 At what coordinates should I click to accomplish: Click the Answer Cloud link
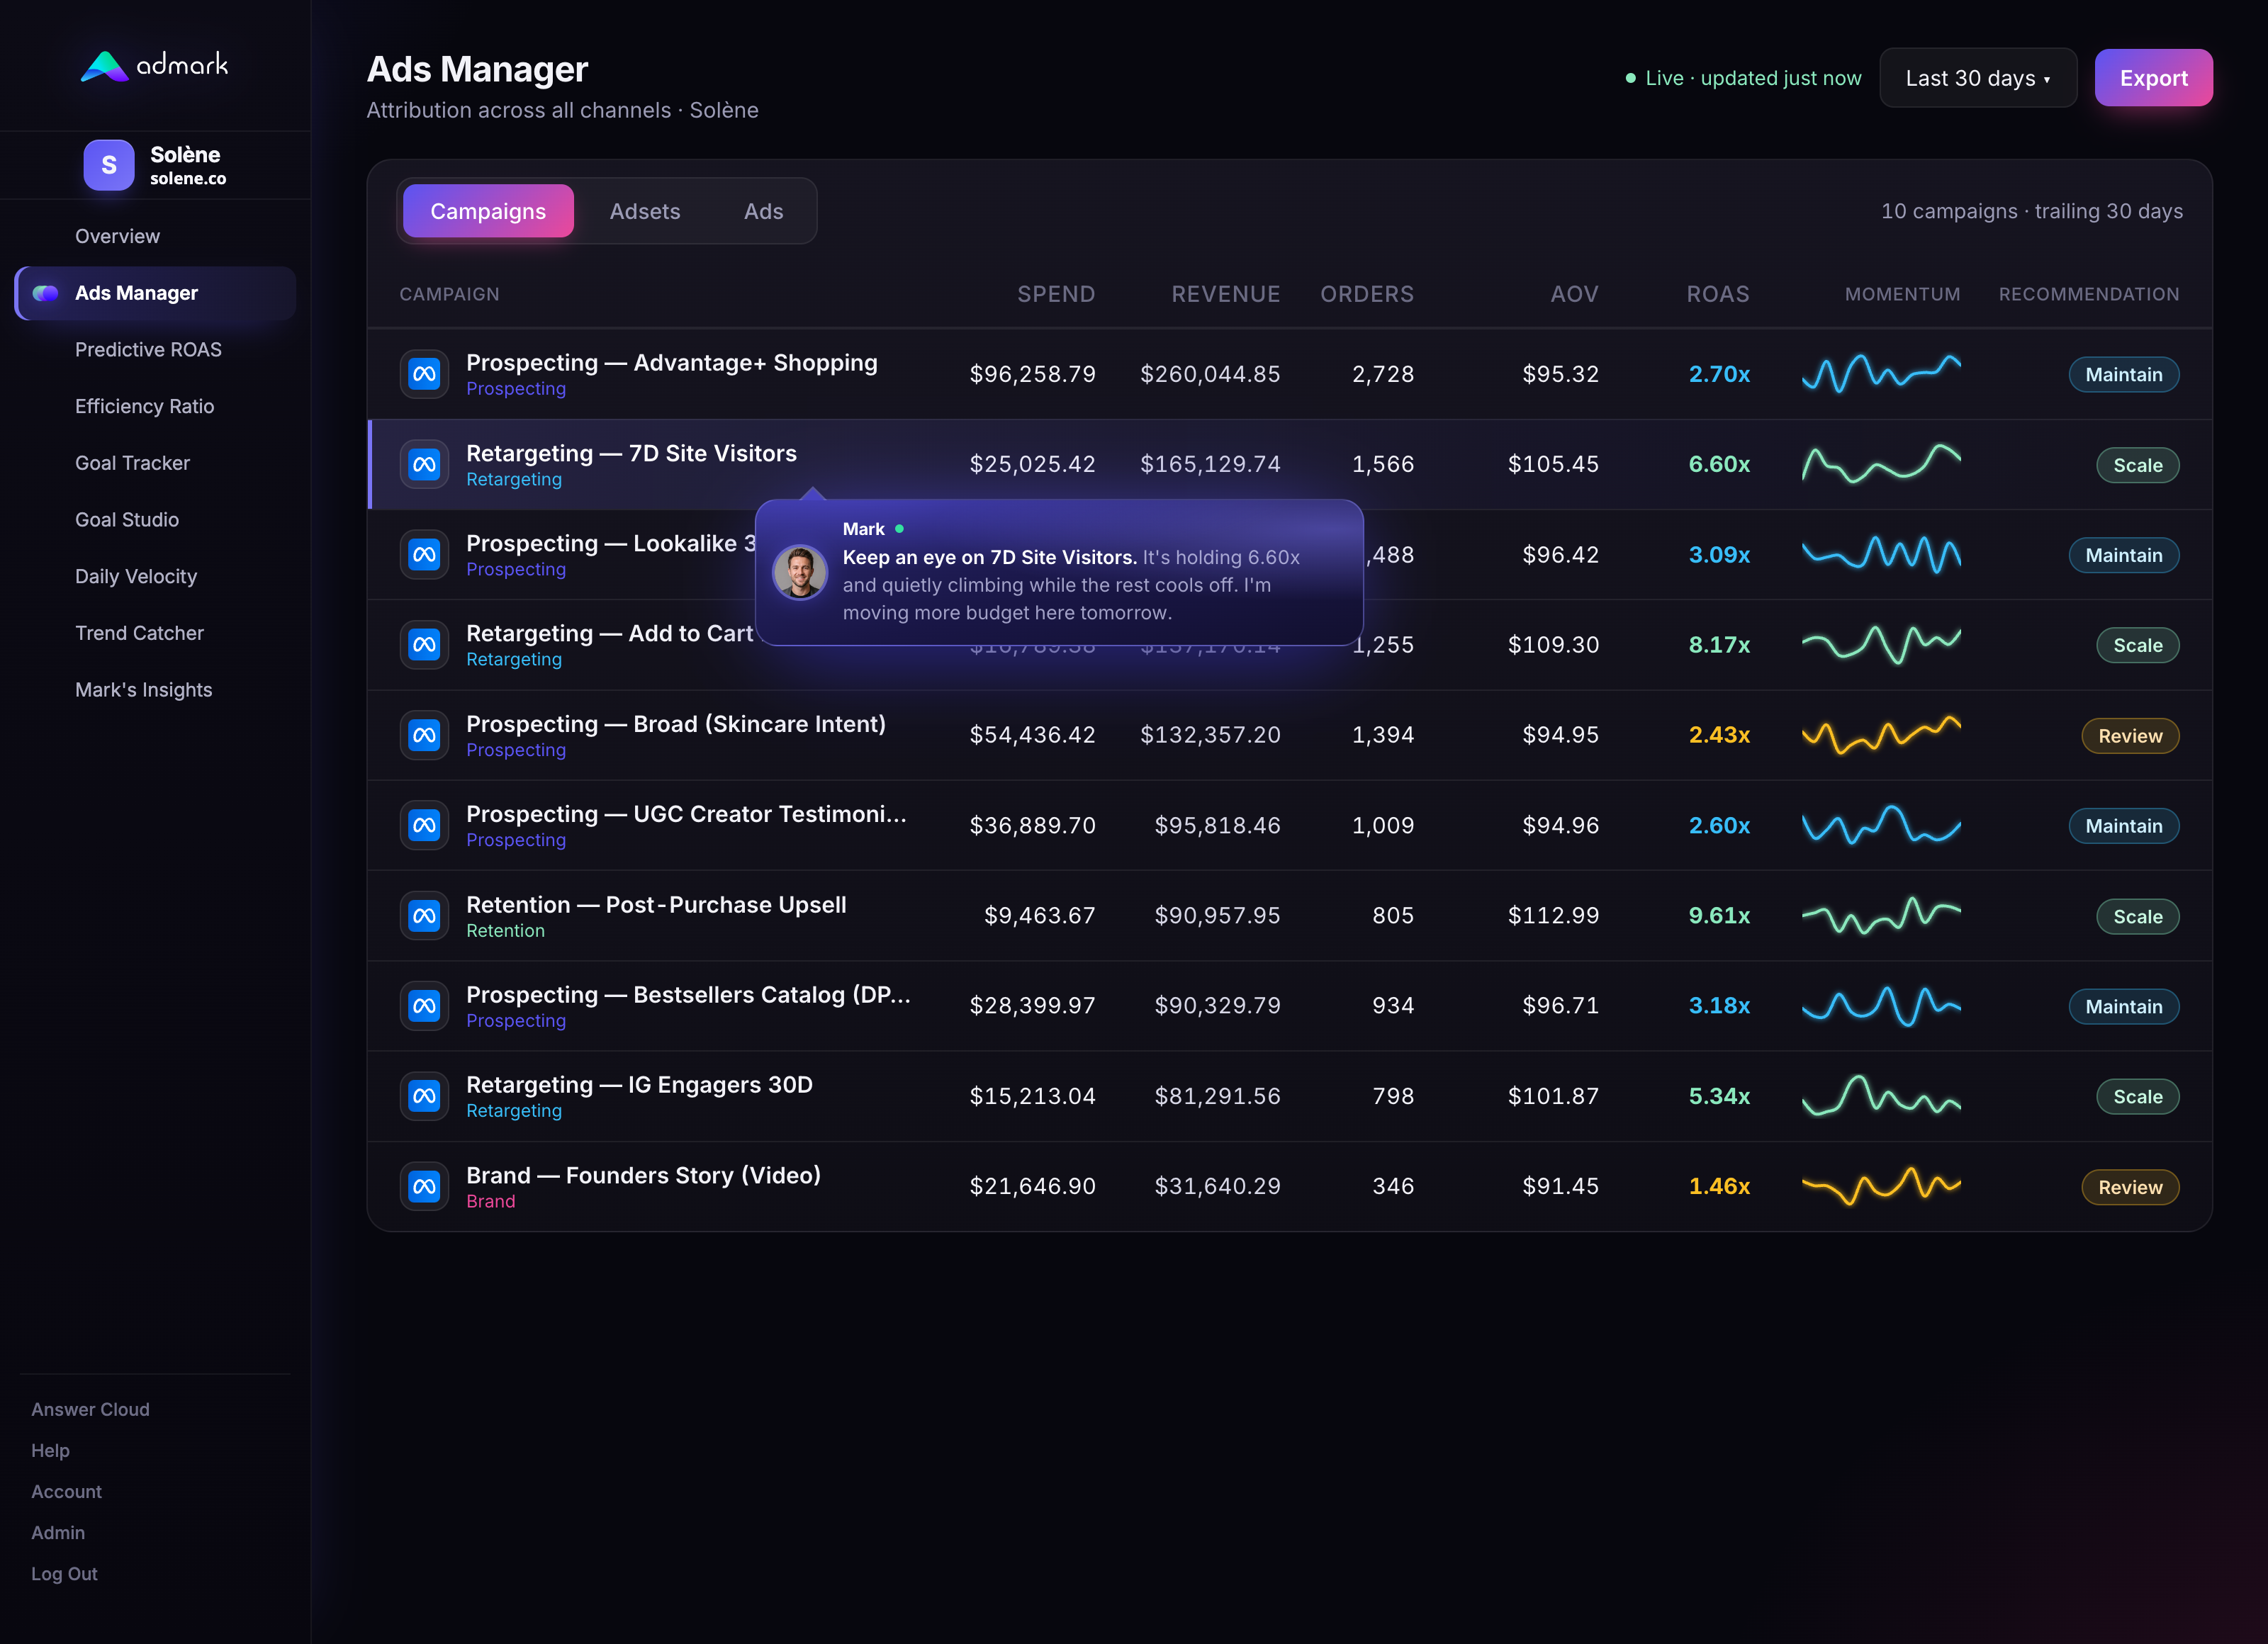[90, 1409]
